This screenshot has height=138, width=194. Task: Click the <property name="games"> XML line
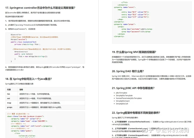tap(22, 131)
